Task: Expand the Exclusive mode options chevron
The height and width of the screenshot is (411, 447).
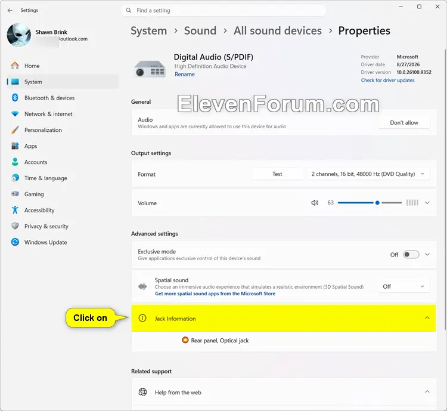Action: pyautogui.click(x=427, y=254)
